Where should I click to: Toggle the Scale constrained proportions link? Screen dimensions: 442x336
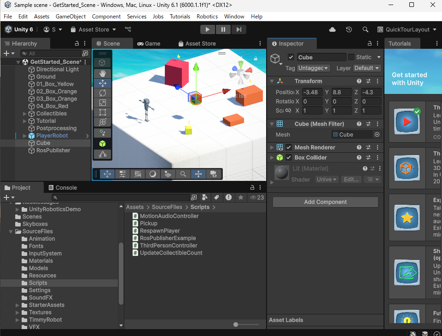pos(288,110)
